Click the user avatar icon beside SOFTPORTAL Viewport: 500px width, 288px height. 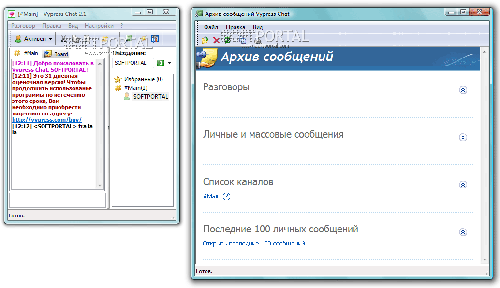(x=127, y=97)
